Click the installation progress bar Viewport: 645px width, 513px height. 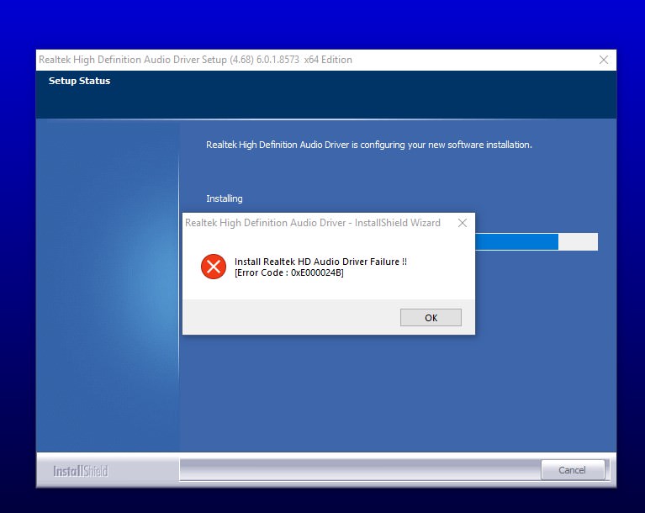click(537, 241)
